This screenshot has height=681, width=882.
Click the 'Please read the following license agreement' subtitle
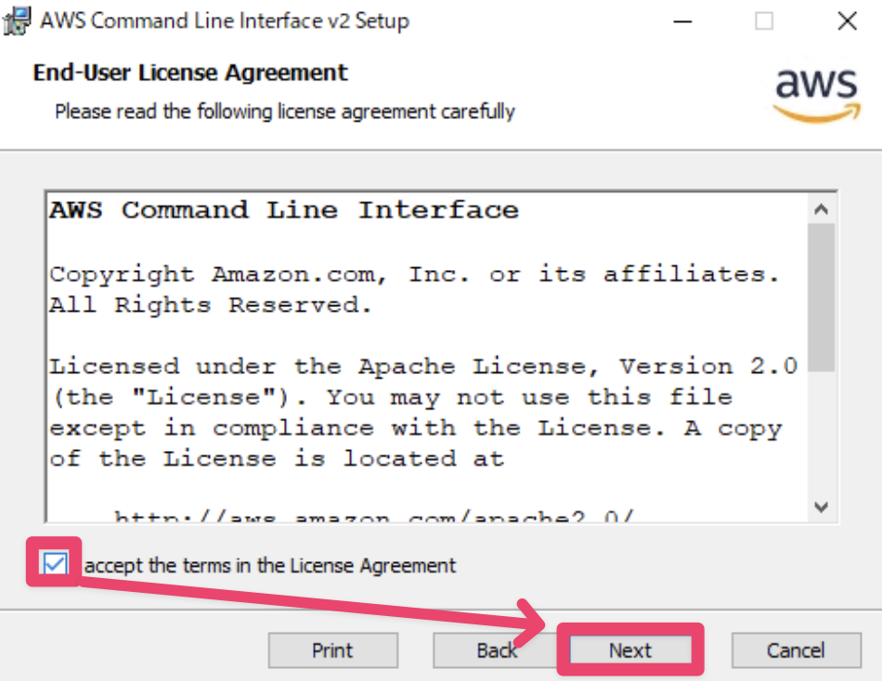[284, 111]
